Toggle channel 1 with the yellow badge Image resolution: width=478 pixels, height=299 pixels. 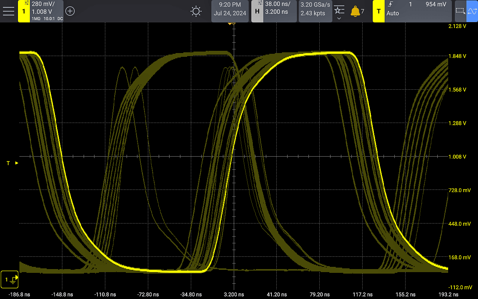coord(24,11)
